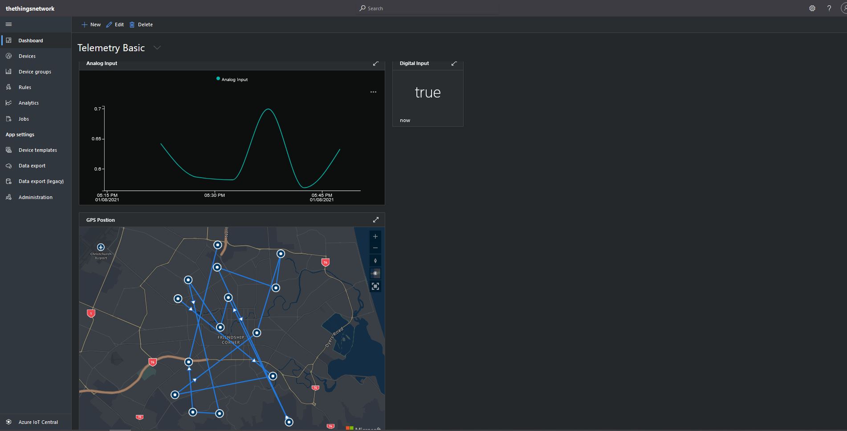Viewport: 847px width, 431px height.
Task: Go to Device templates page
Action: [37, 150]
